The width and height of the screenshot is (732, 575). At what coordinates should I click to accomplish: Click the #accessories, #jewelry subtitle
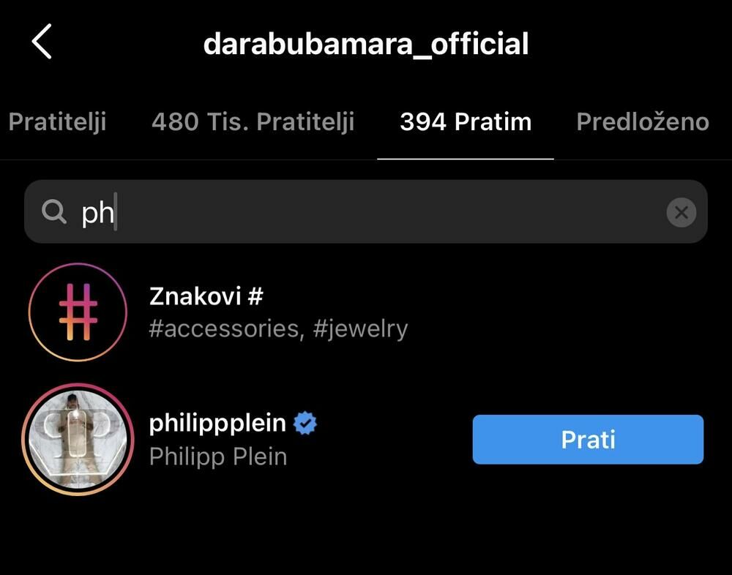coord(278,328)
